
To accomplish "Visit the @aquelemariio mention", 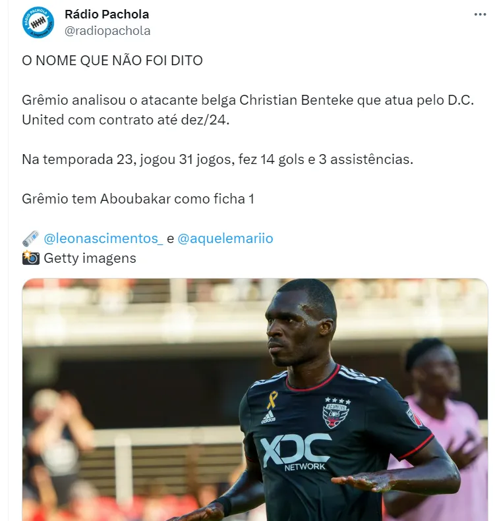I will pyautogui.click(x=225, y=238).
